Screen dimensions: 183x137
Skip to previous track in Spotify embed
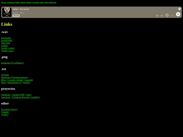tap(157, 16)
